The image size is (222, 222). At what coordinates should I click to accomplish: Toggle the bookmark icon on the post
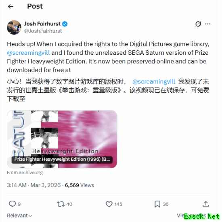point(157,204)
